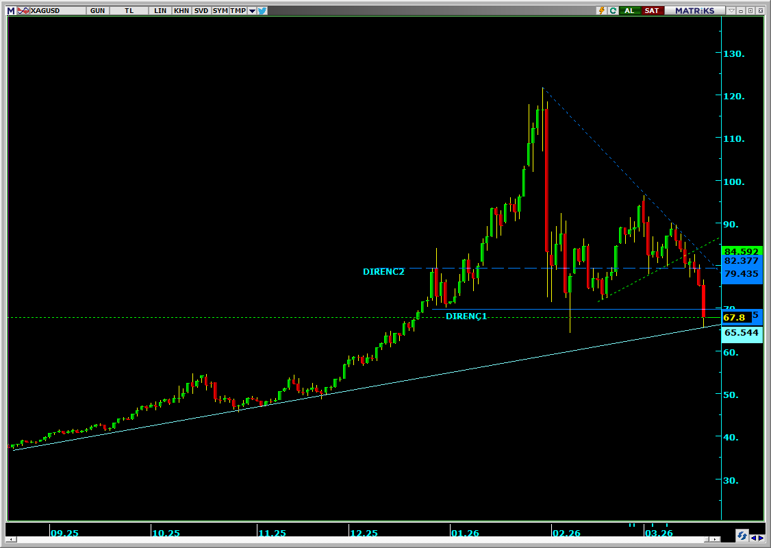Image resolution: width=771 pixels, height=548 pixels.
Task: Click the tall red candle after the 120 peak
Action: (547, 180)
